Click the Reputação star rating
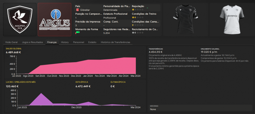 coord(138,10)
